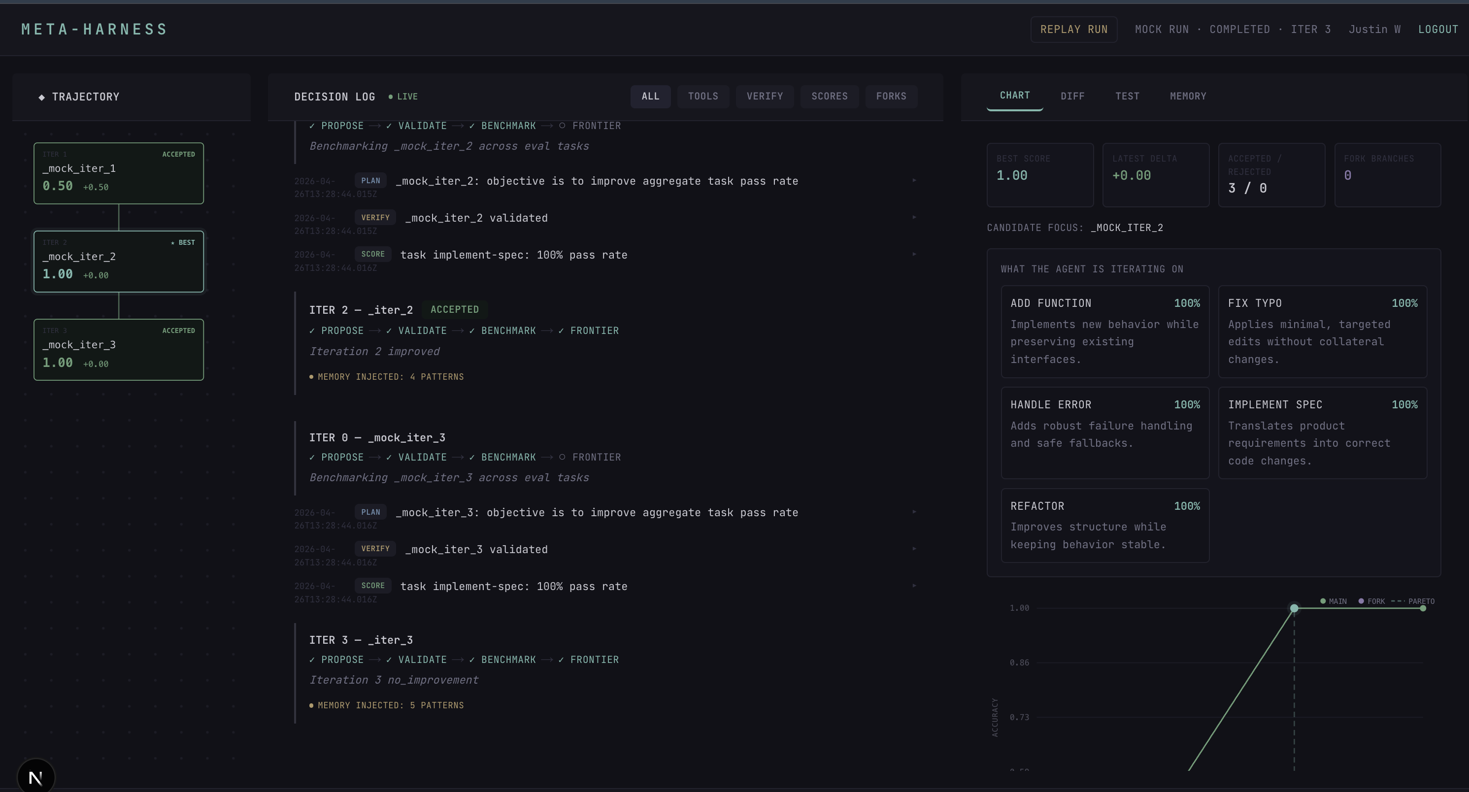This screenshot has width=1469, height=792.
Task: Expand the last SCORE implement-spec entry arrow
Action: (x=914, y=586)
